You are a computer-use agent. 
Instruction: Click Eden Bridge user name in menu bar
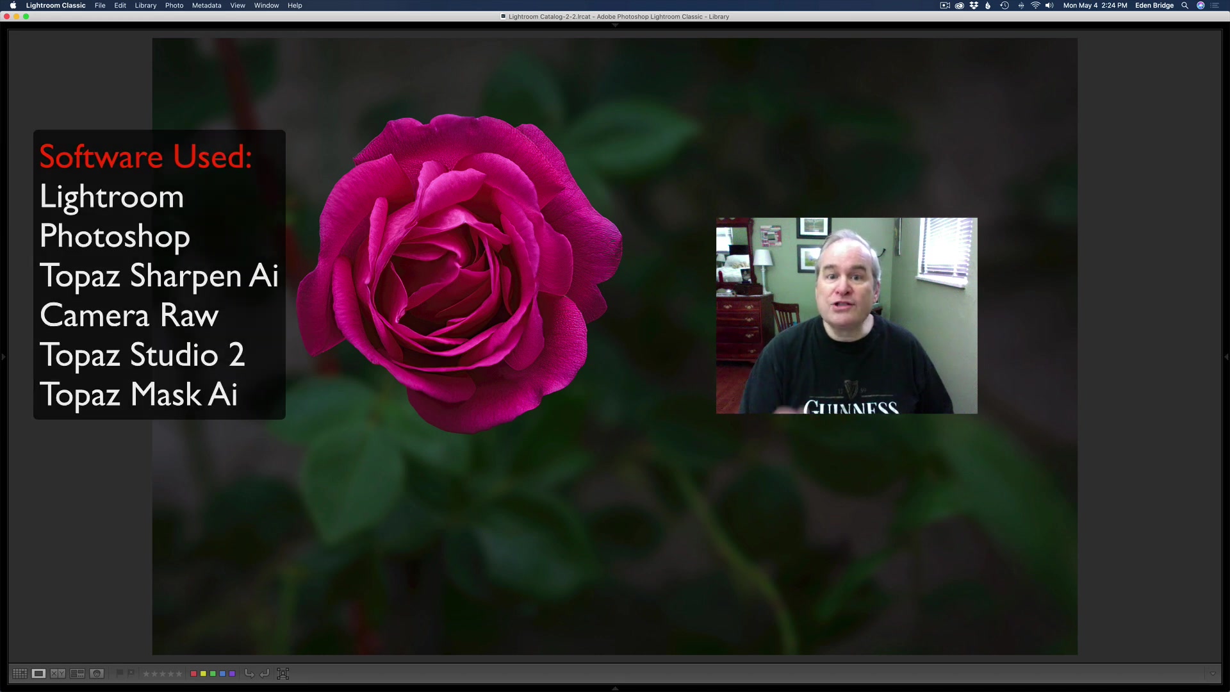point(1154,5)
